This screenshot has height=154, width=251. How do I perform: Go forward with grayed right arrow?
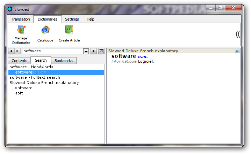pyautogui.click(x=17, y=51)
